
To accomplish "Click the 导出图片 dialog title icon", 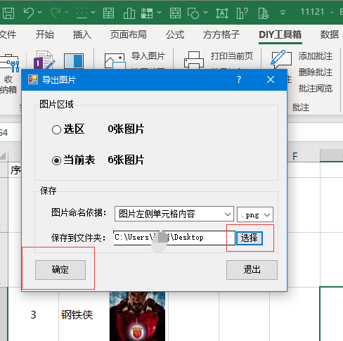I will (33, 79).
